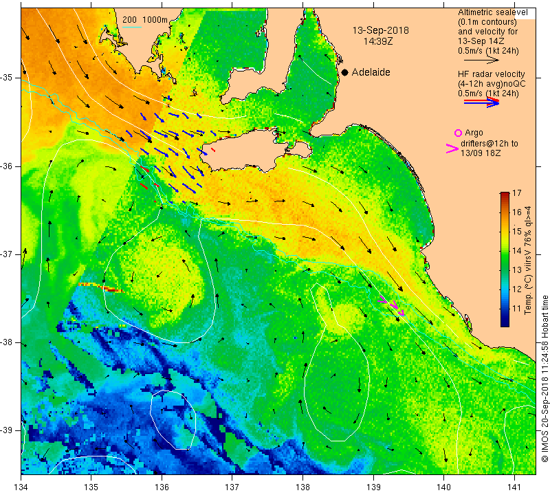The height and width of the screenshot is (495, 550).
Task: Click the '-39' latitude axis label
Action: point(7,430)
